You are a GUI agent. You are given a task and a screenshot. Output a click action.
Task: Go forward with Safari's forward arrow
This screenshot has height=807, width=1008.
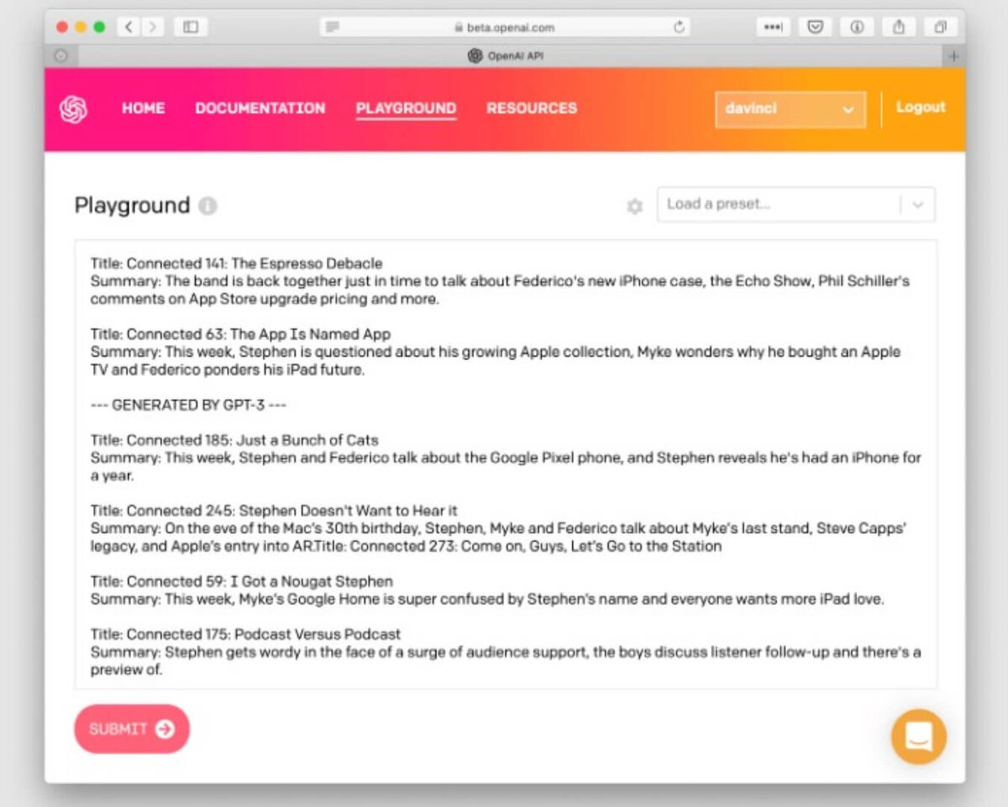152,27
